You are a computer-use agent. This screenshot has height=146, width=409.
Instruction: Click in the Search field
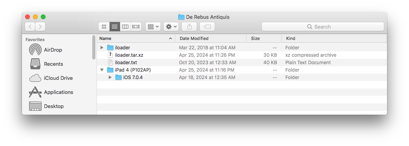[x=323, y=27]
